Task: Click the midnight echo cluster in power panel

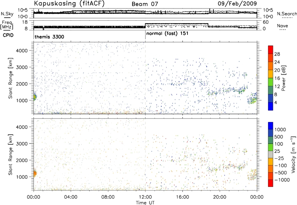Action: point(35,97)
